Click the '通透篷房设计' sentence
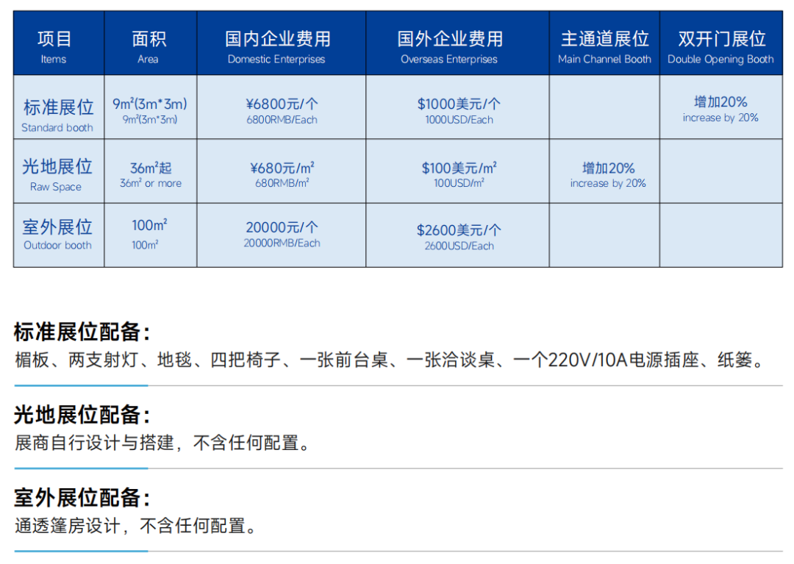This screenshot has height=564, width=794. coord(135,526)
